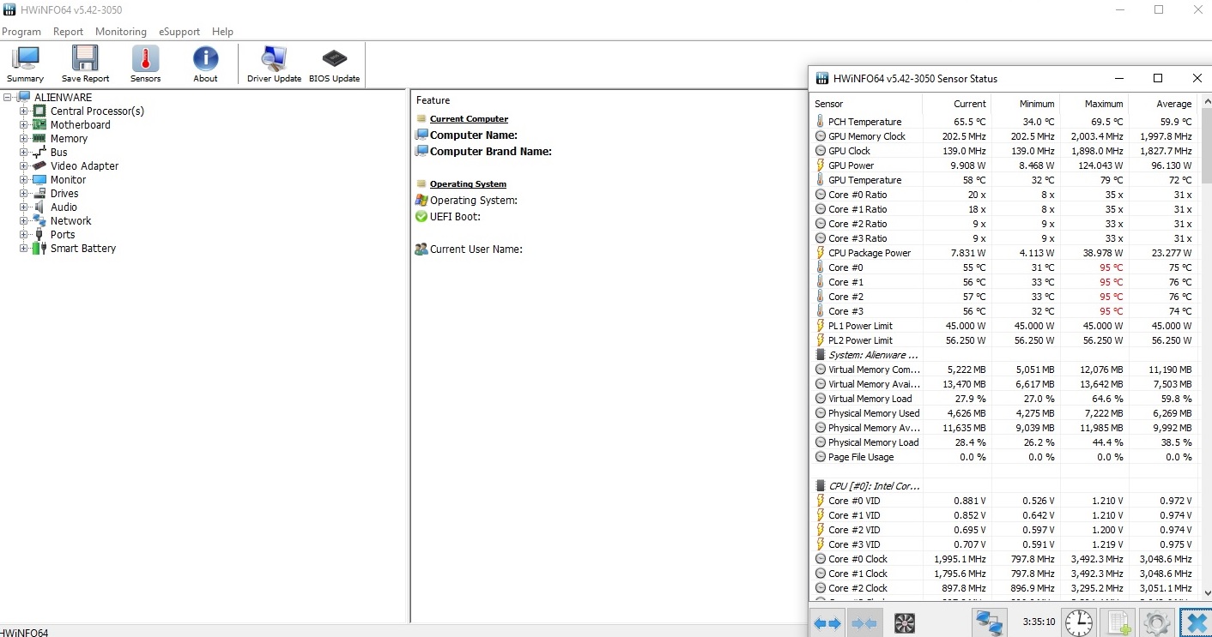The height and width of the screenshot is (637, 1212).
Task: Click the shrink columns arrows icon
Action: pos(865,623)
